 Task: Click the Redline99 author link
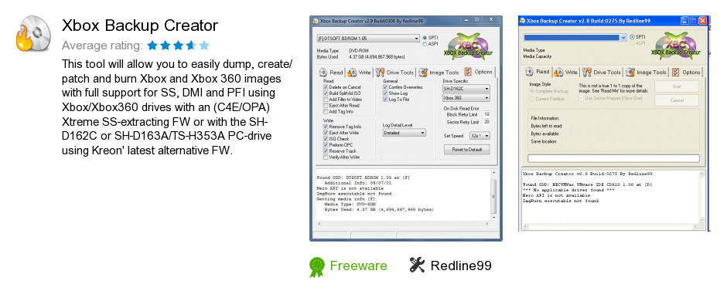point(461,265)
